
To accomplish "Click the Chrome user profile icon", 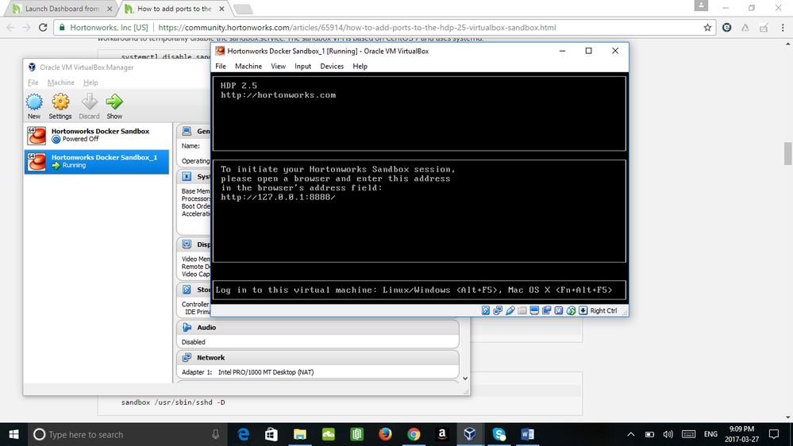I will 701,6.
